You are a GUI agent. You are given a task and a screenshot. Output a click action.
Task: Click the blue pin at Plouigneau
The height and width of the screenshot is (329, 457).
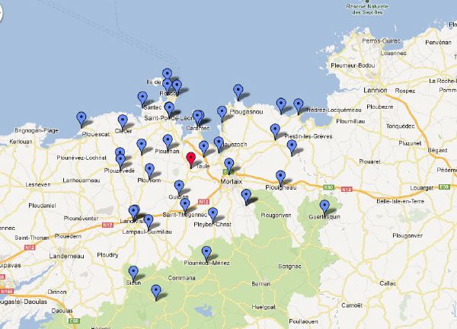(x=280, y=178)
